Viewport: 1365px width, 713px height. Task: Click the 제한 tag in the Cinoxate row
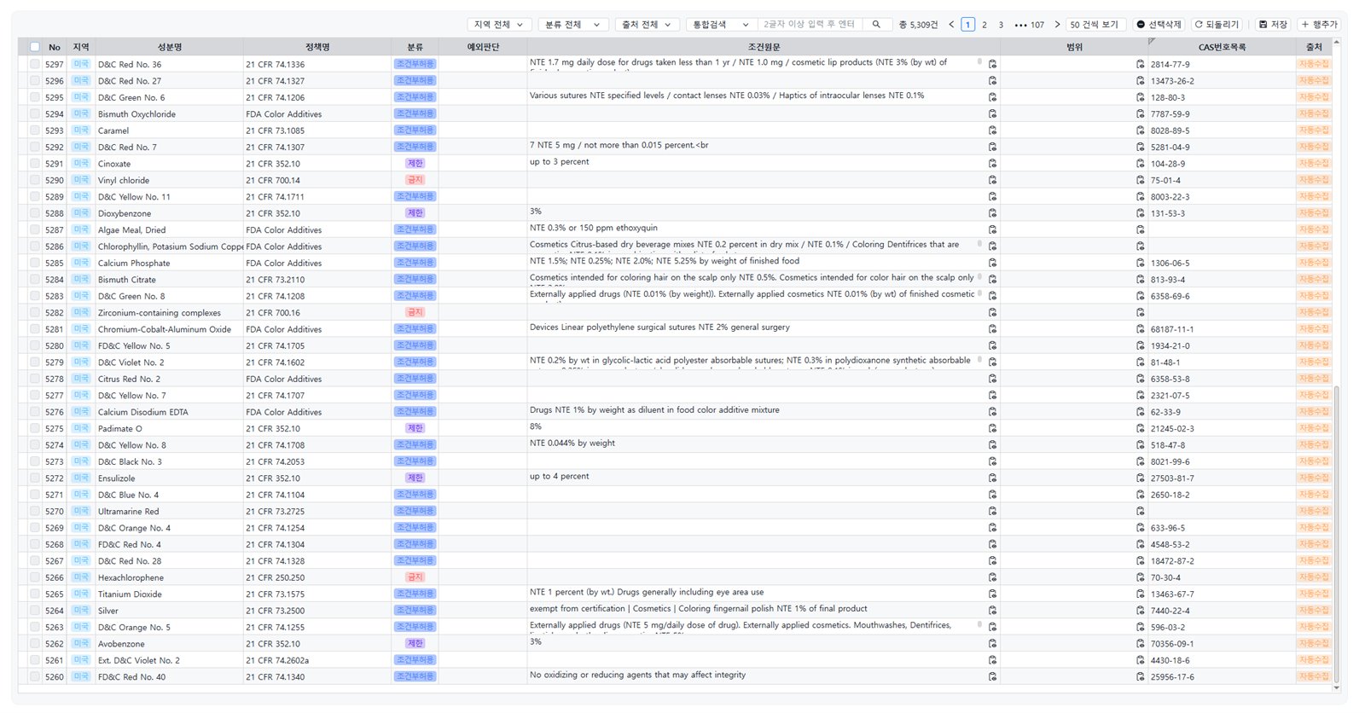point(415,164)
